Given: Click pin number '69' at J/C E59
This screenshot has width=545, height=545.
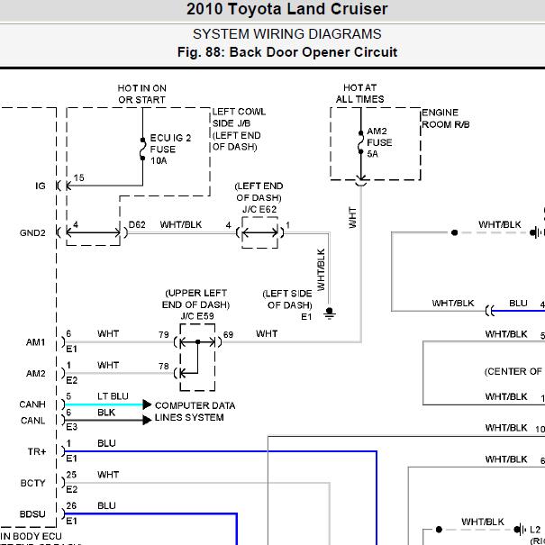Looking at the screenshot, I should 228,335.
